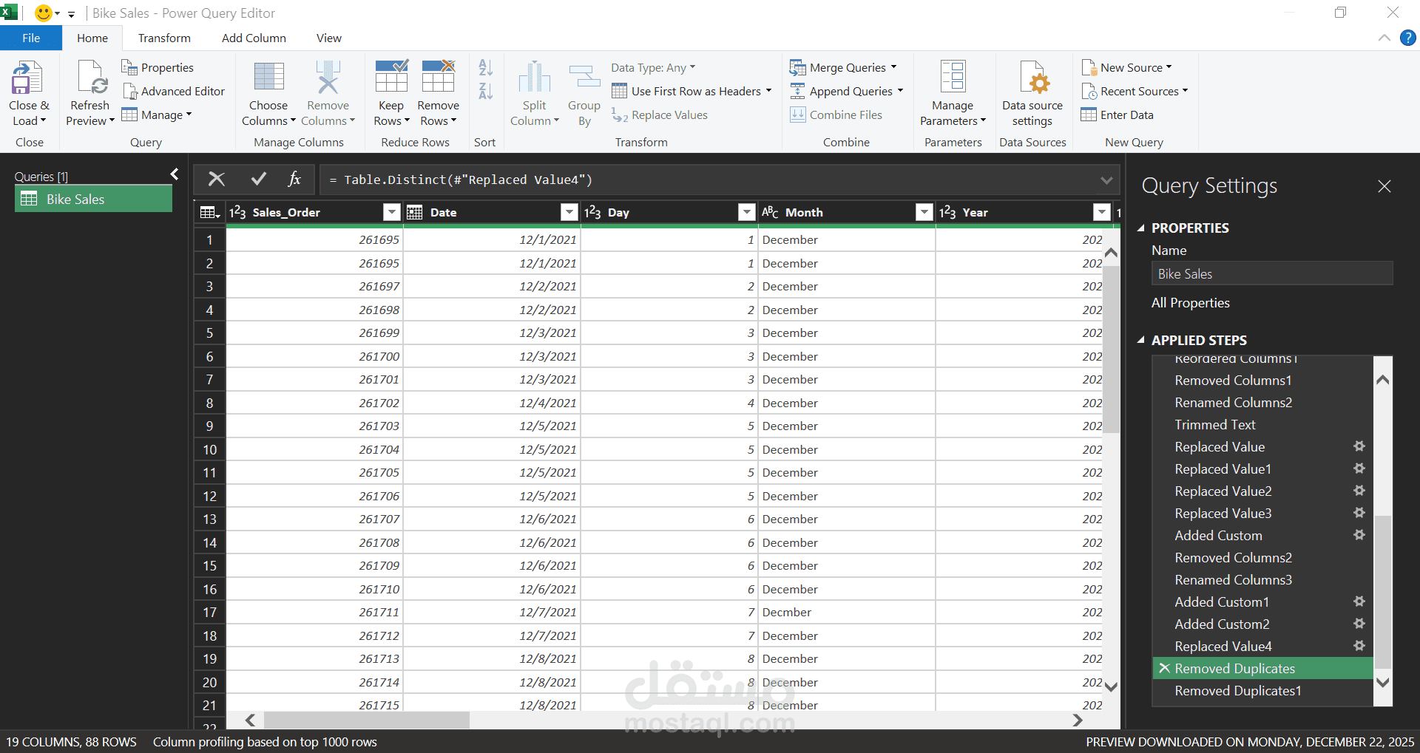The height and width of the screenshot is (753, 1420).
Task: Collapse the APPLIED STEPS section
Action: pos(1140,341)
